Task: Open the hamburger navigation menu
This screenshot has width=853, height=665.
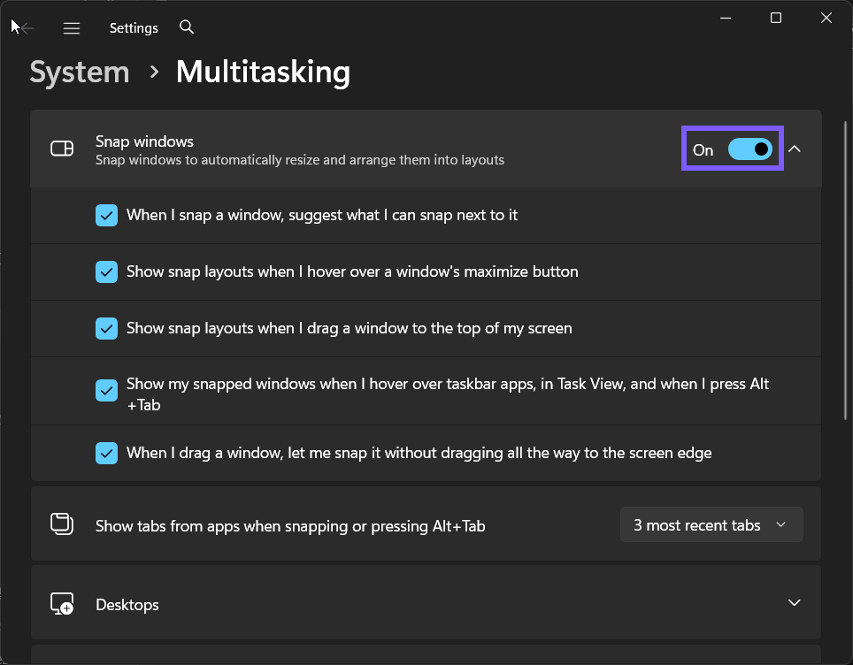Action: point(72,27)
